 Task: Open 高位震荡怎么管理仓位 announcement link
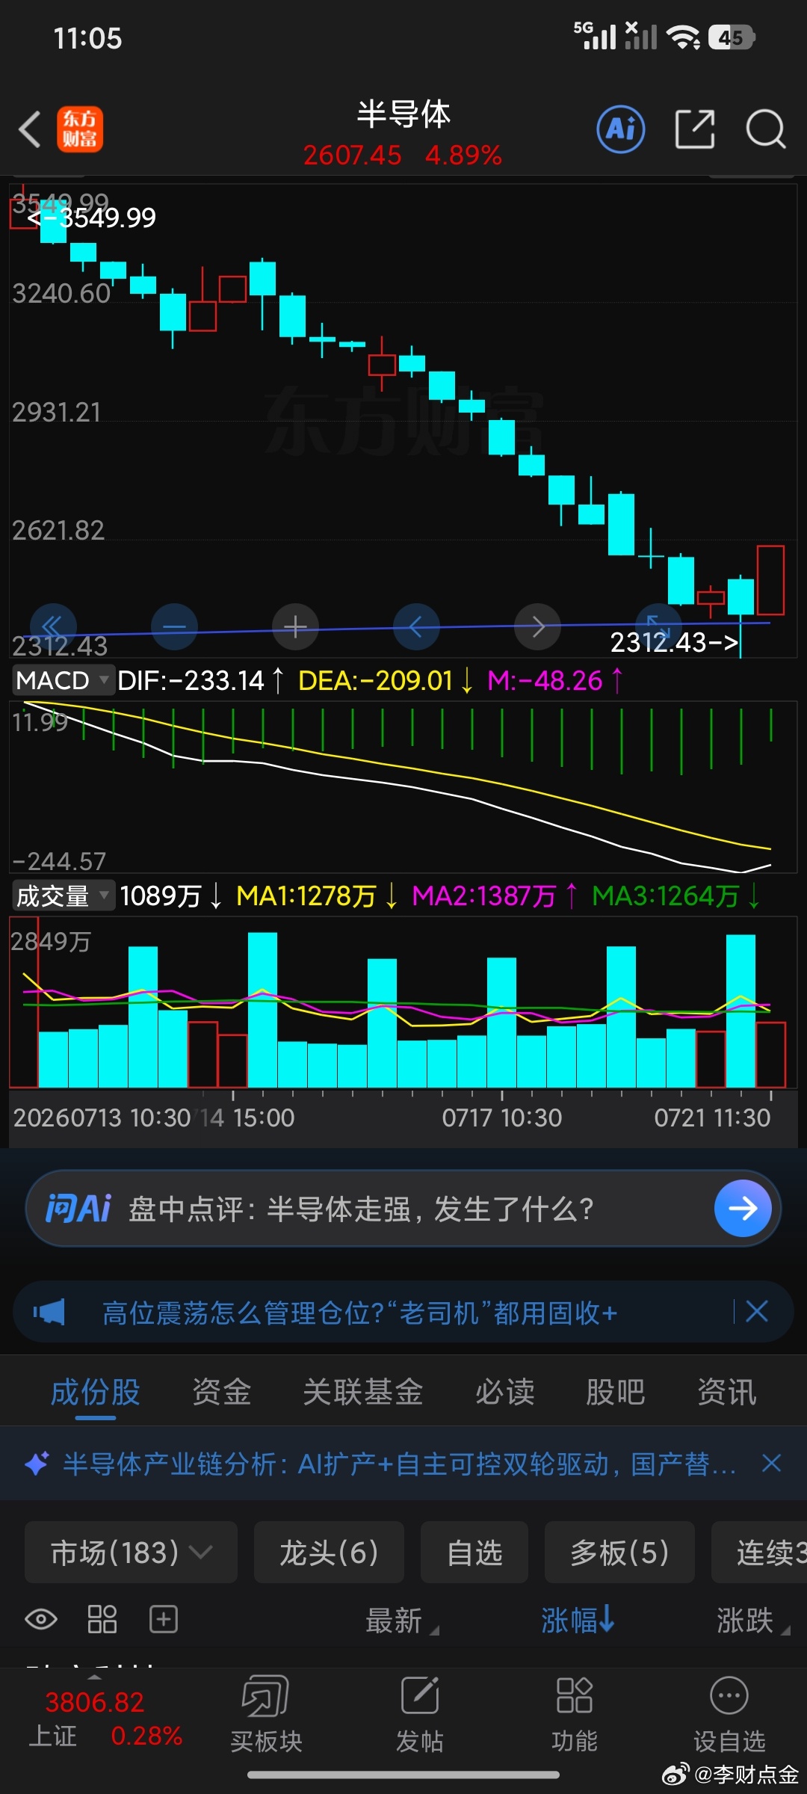pyautogui.click(x=359, y=1313)
